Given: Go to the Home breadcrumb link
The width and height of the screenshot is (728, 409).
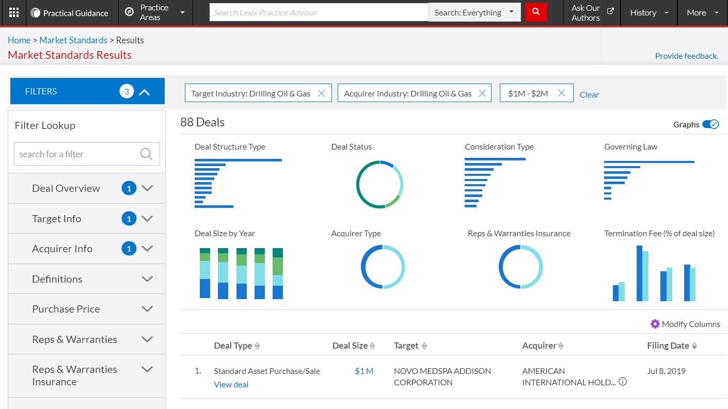Looking at the screenshot, I should pyautogui.click(x=19, y=40).
